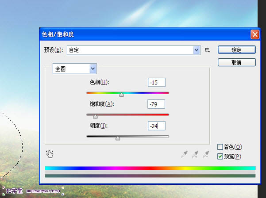Enable the 着色 colorize checkbox

pos(220,147)
